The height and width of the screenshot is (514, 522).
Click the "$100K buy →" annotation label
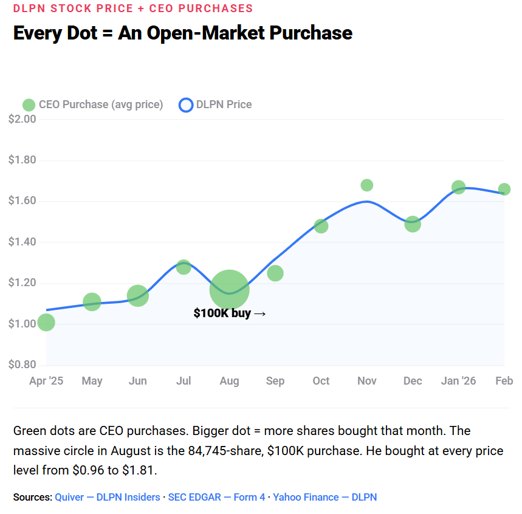[230, 314]
